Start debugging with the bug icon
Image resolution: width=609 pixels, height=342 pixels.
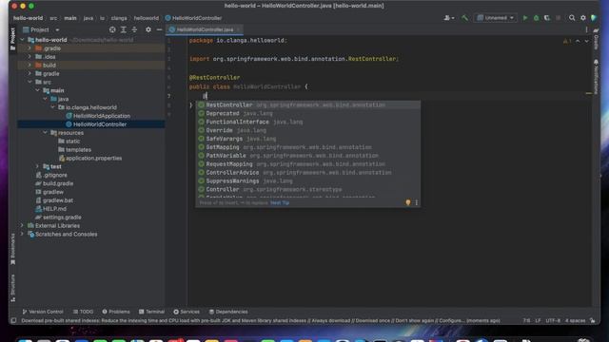(x=537, y=18)
